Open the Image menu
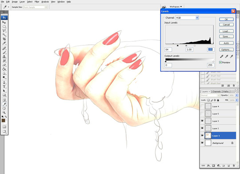The image size is (240, 174). [x=15, y=2]
